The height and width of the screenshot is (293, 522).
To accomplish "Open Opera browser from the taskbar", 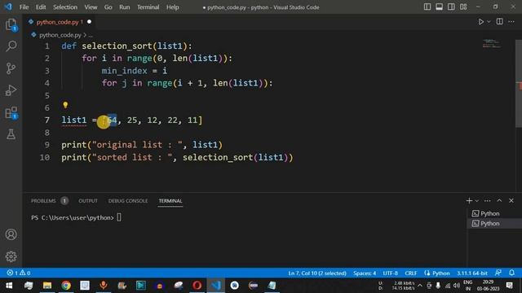I will [197, 286].
